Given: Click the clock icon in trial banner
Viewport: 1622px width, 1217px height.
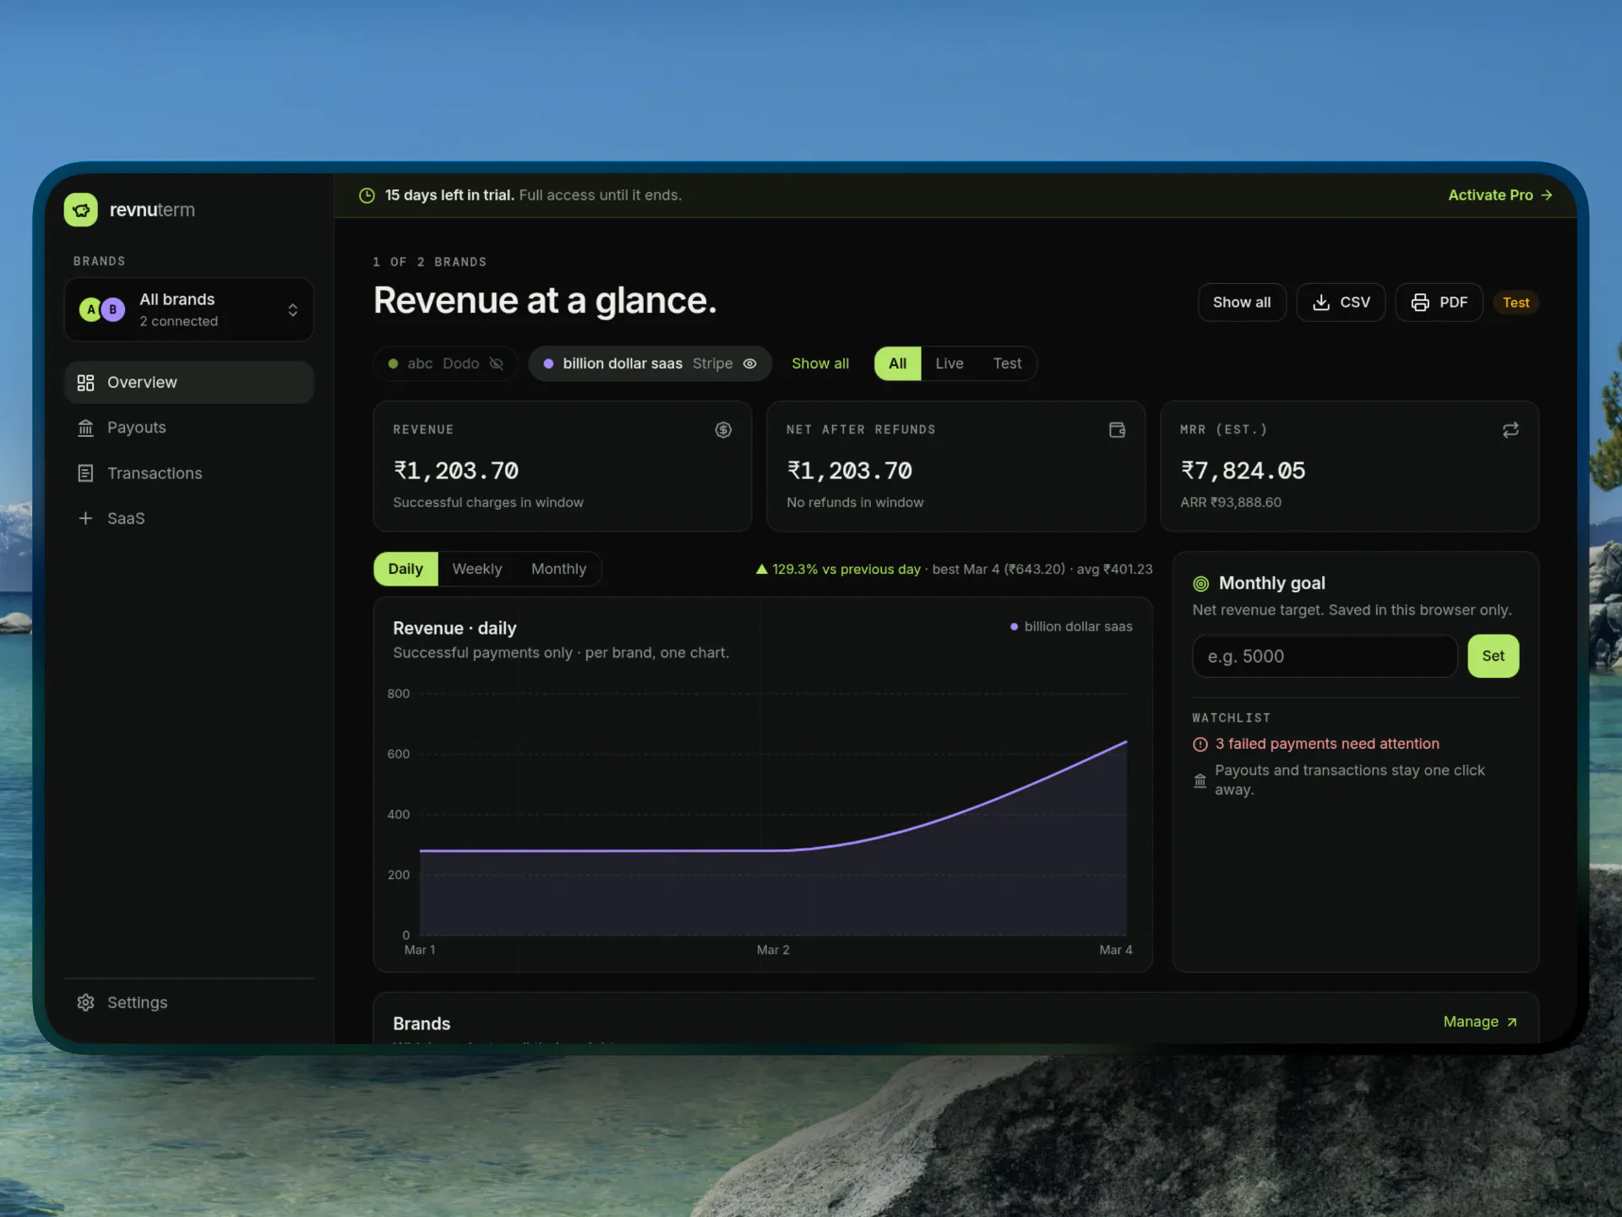Looking at the screenshot, I should click(x=367, y=195).
